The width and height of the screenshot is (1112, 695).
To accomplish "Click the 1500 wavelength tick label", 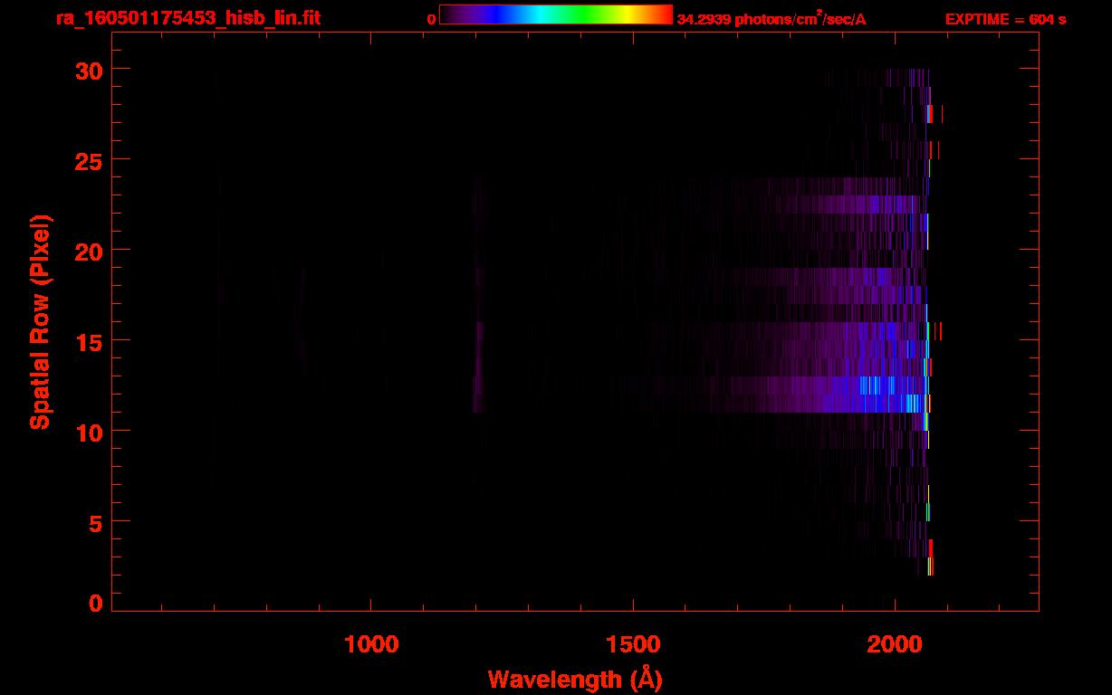I will (x=633, y=644).
